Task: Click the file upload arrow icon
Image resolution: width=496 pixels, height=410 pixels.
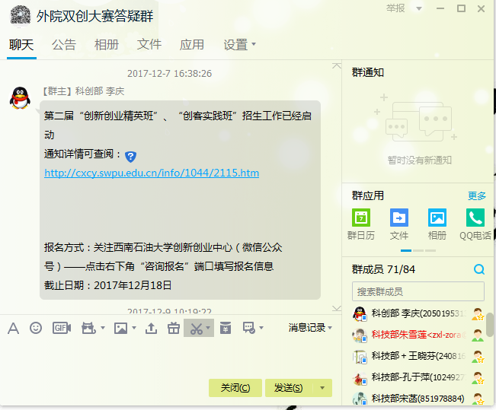Action: tap(151, 328)
